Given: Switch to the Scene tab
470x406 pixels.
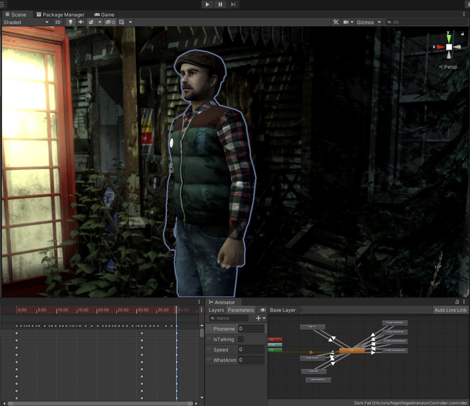Looking at the screenshot, I should click(16, 14).
